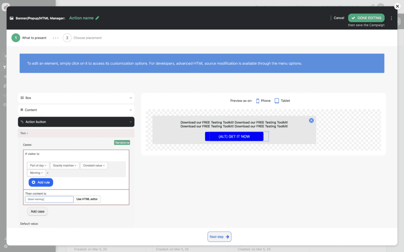The width and height of the screenshot is (404, 252).
Task: Open the Morning value dropdown
Action: pos(36,173)
